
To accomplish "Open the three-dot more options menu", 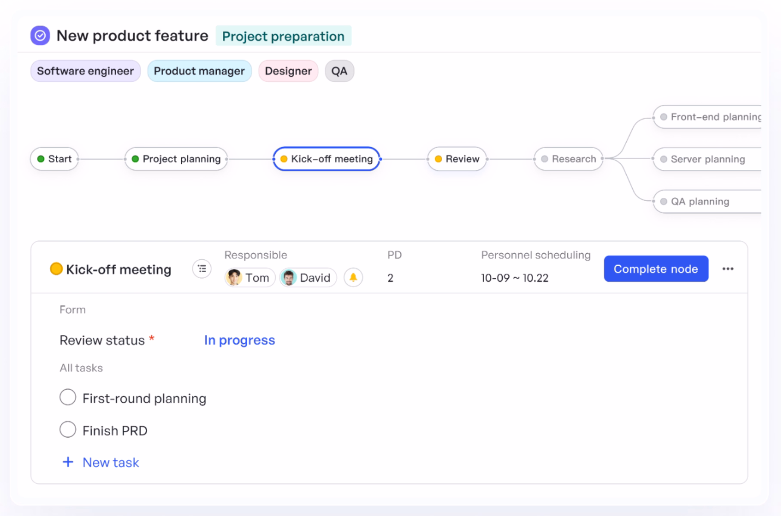I will pyautogui.click(x=728, y=269).
